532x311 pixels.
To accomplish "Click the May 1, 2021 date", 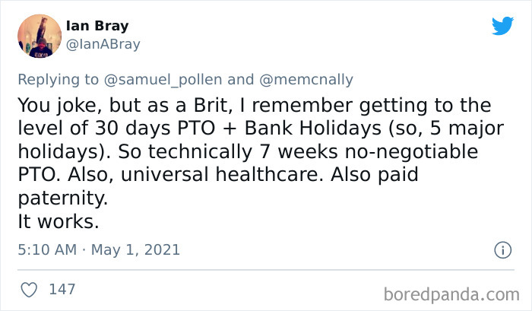I will click(135, 249).
